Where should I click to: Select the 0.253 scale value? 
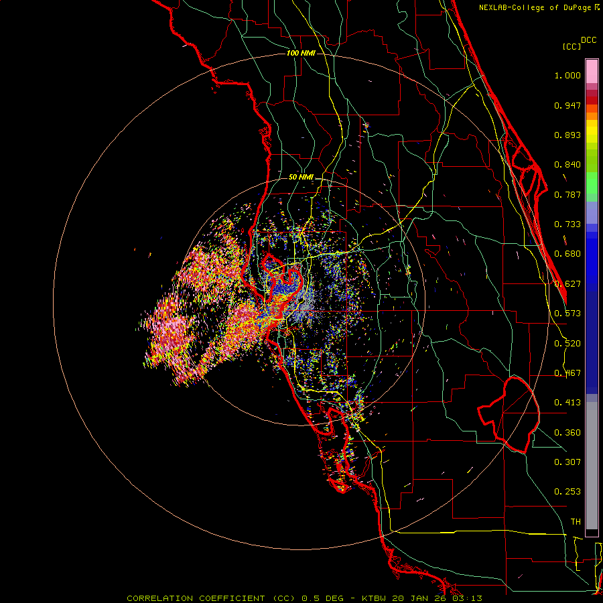pos(567,492)
